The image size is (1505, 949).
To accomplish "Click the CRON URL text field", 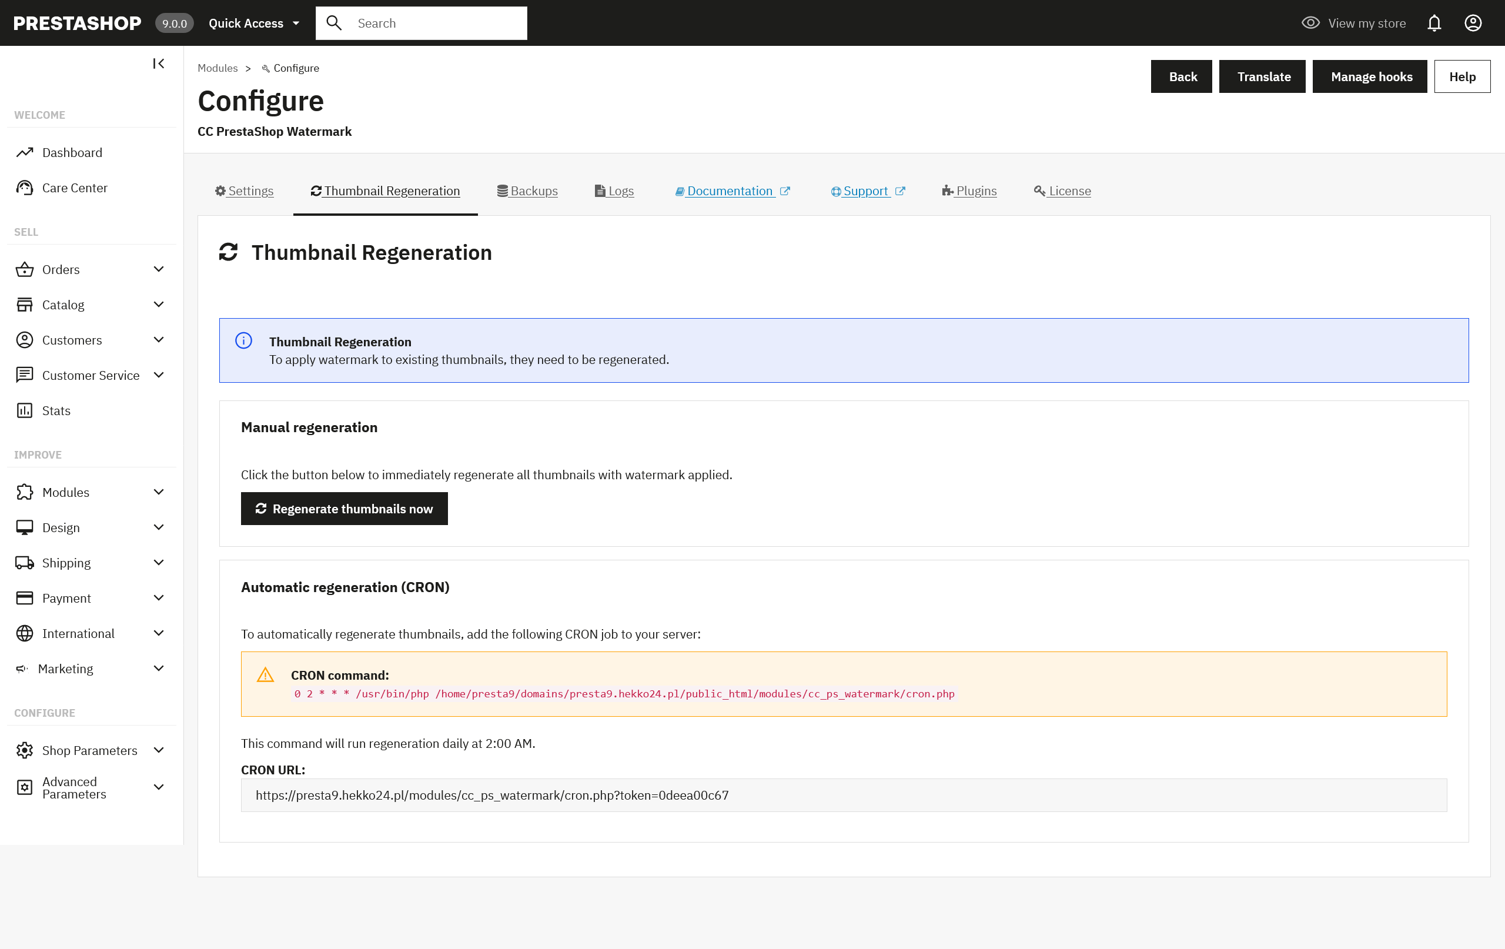I will tap(843, 795).
